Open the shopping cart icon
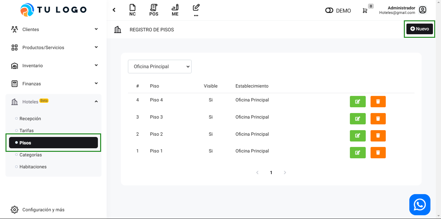The width and height of the screenshot is (441, 219). click(365, 11)
